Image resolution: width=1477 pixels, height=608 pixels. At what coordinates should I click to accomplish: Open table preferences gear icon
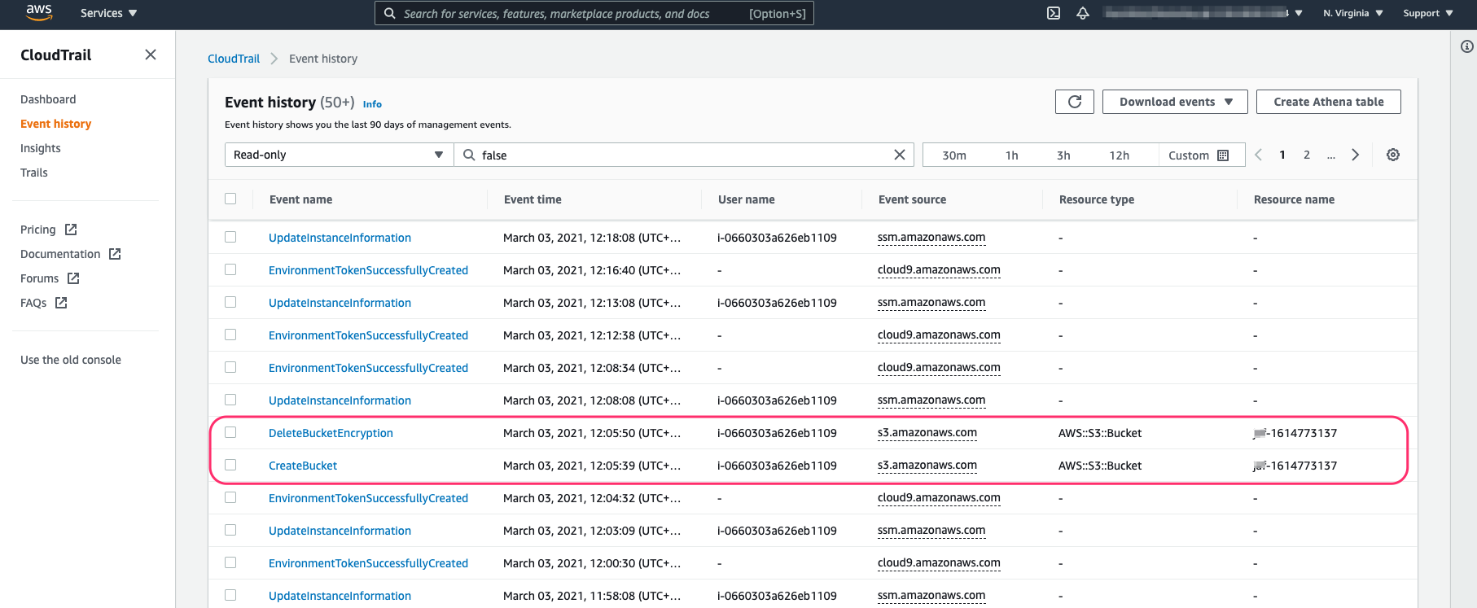pos(1393,155)
